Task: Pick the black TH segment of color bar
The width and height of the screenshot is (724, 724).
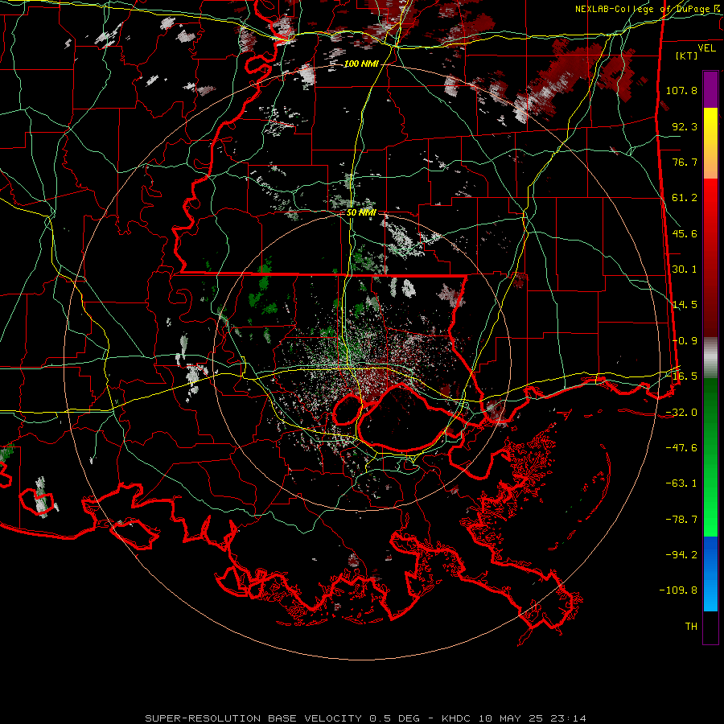Action: 710,627
